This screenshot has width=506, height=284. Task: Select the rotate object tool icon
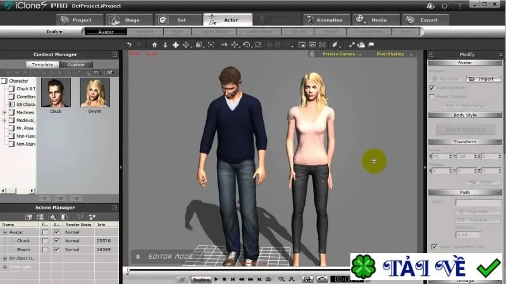coord(247,45)
